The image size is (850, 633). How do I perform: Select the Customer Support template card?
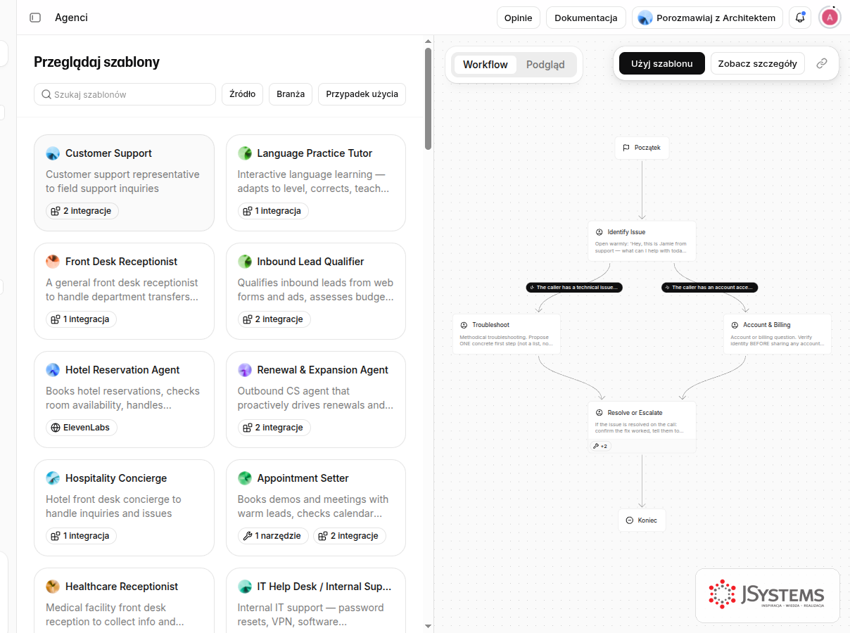124,183
